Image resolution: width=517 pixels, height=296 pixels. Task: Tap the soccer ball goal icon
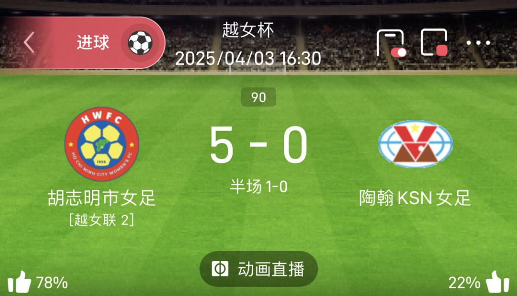tap(140, 43)
